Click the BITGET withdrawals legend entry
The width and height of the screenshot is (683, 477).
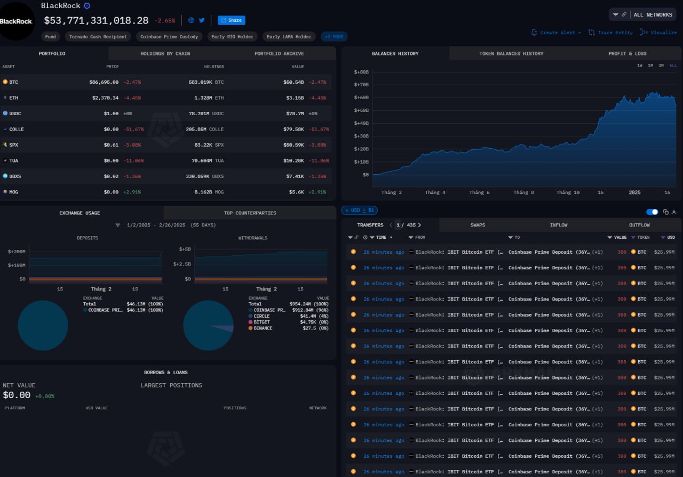click(289, 322)
